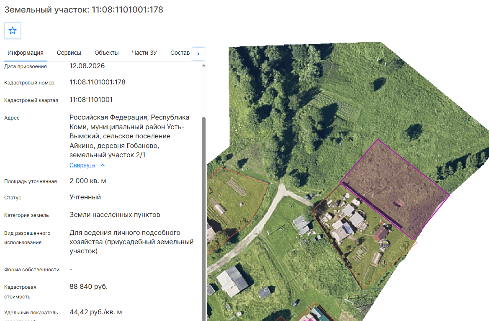
Task: Go to the Состав tab
Action: pos(180,53)
